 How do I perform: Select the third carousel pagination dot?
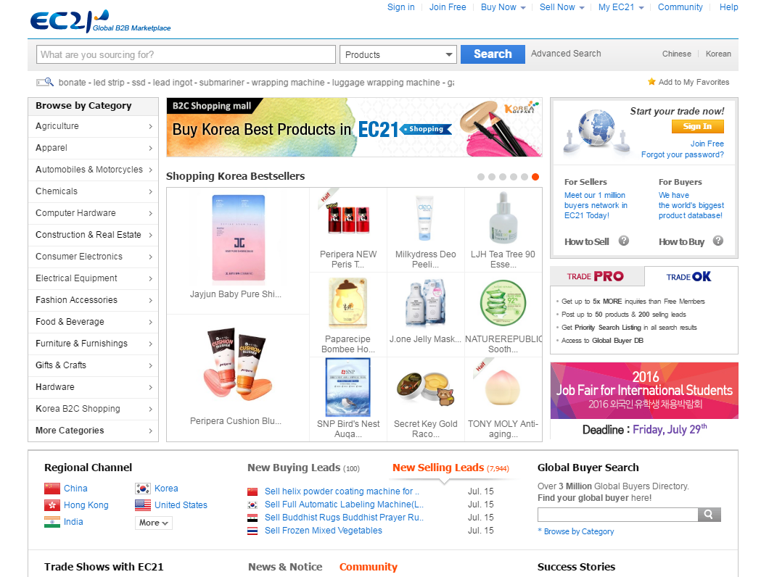tap(503, 177)
